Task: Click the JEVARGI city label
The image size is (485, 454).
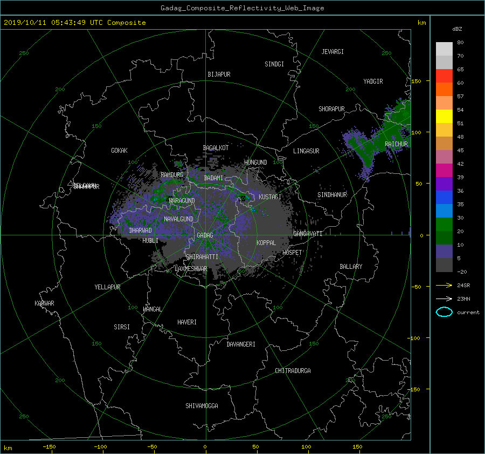Action: tap(332, 52)
